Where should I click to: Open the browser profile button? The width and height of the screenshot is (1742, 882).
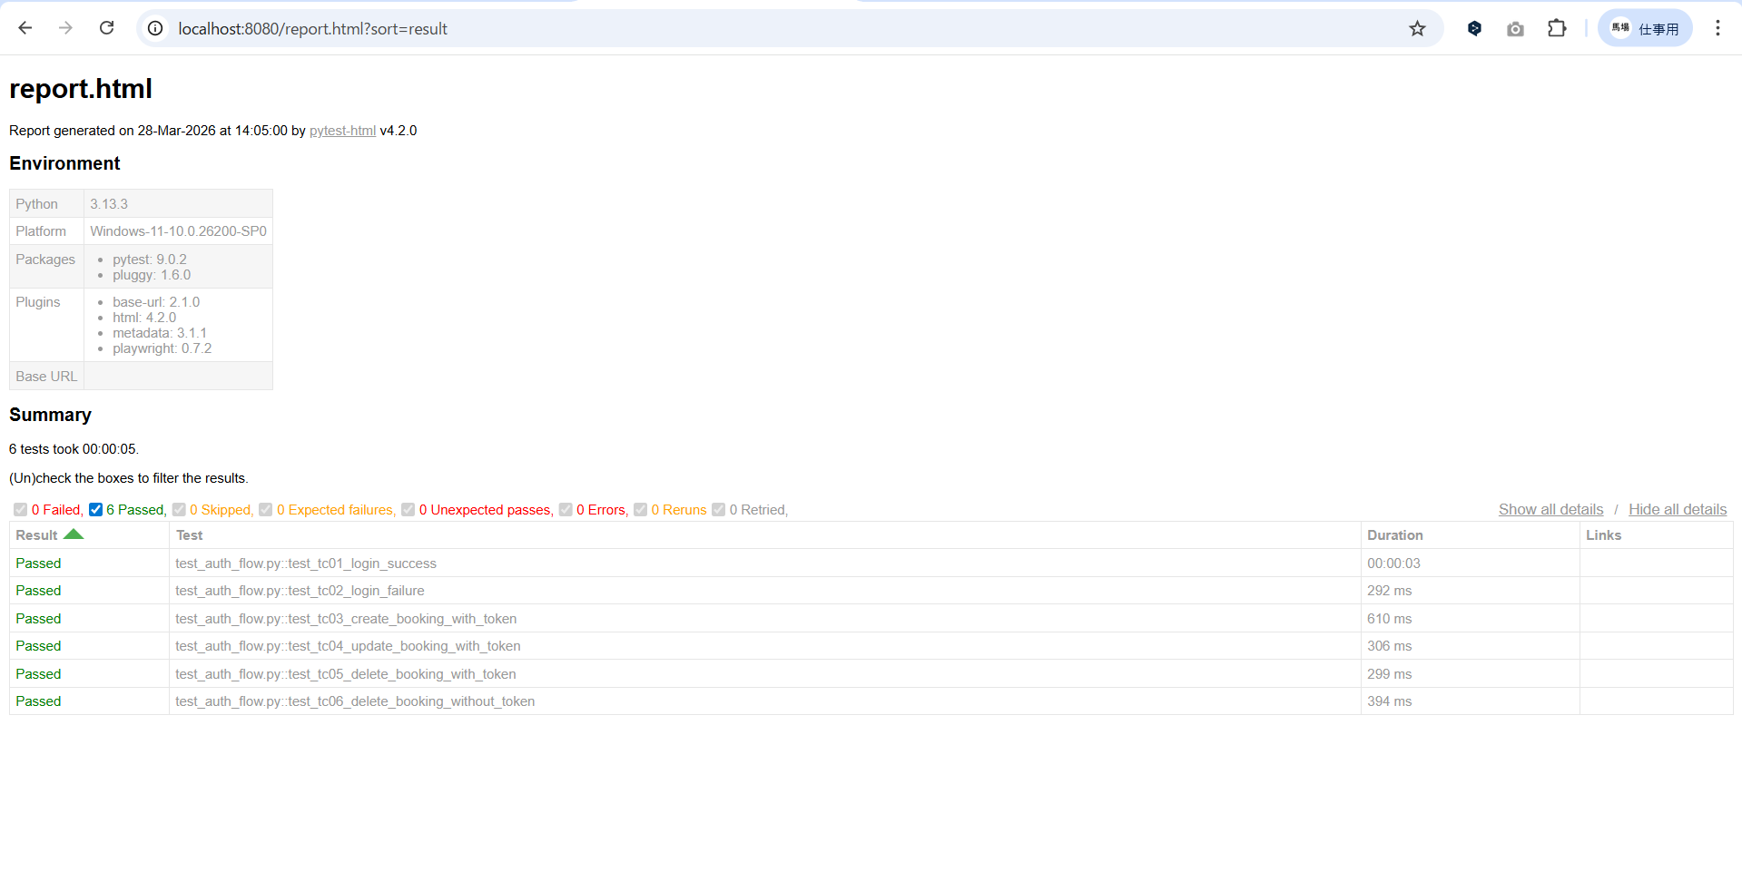[1644, 29]
